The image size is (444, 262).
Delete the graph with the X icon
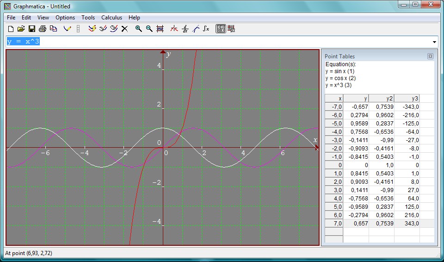[x=124, y=29]
